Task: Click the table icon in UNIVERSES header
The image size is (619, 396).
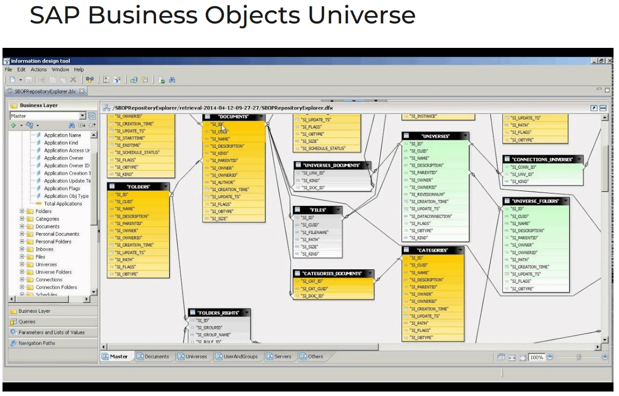Action: [407, 136]
